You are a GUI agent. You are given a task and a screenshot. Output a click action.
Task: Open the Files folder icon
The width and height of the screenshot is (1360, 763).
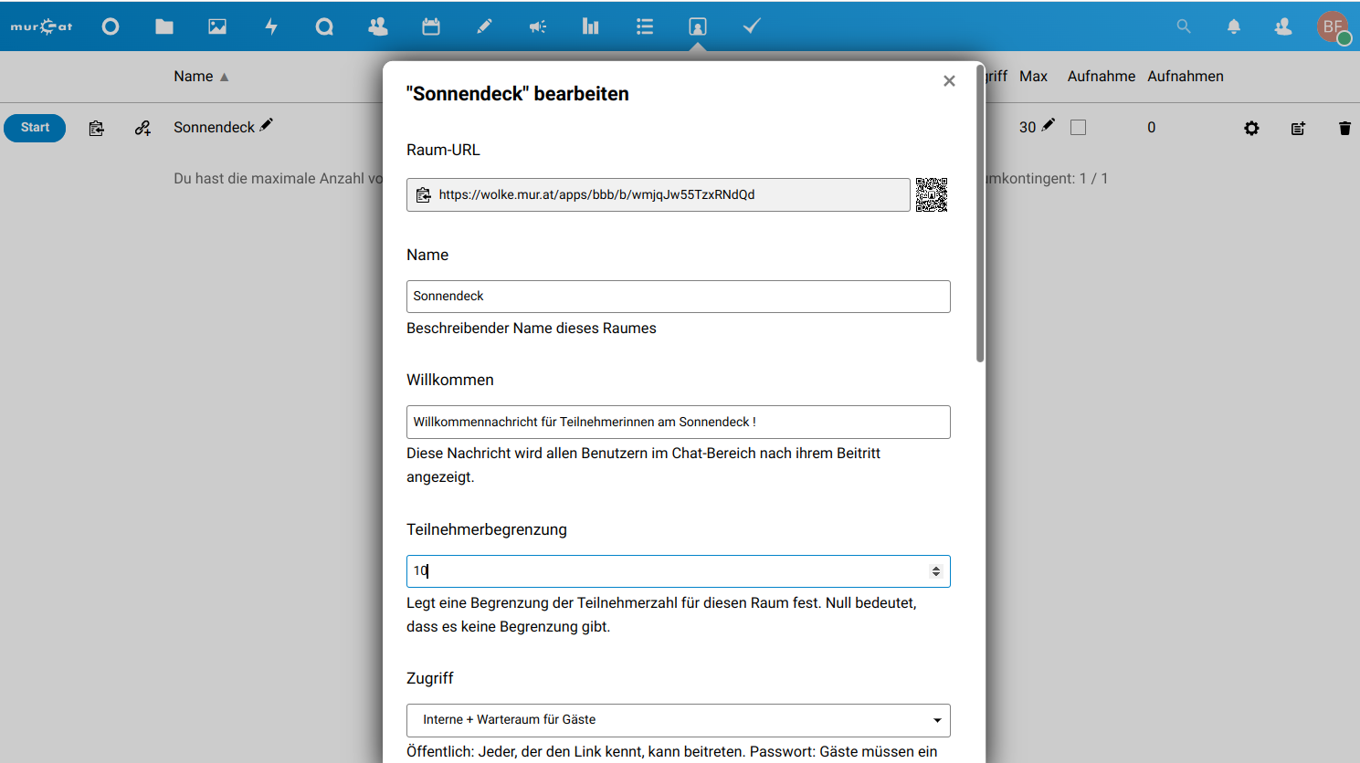[164, 26]
